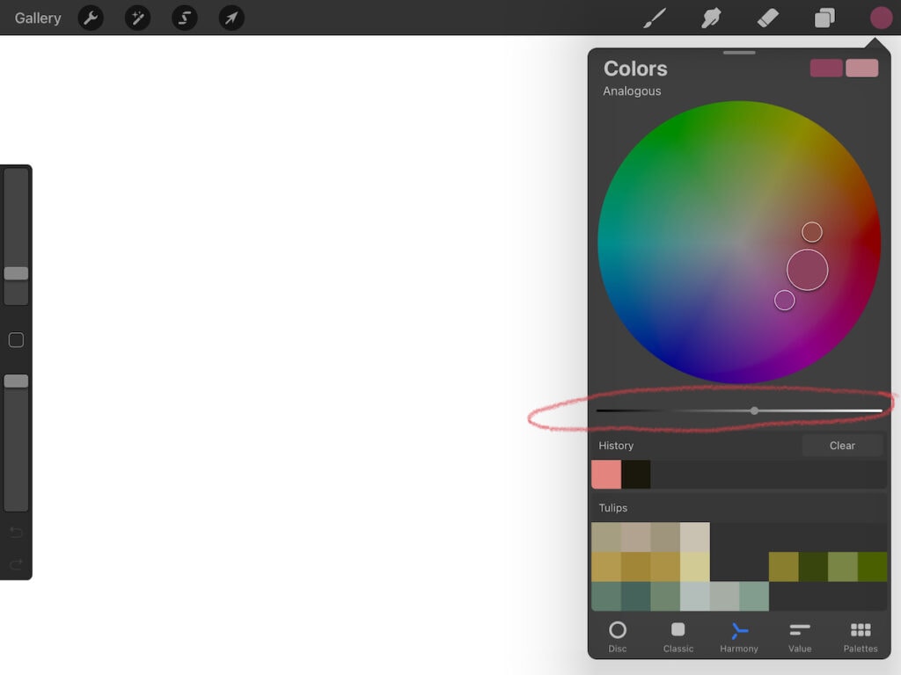Select the primary dark rose swatch
The width and height of the screenshot is (901, 675).
[x=825, y=68]
